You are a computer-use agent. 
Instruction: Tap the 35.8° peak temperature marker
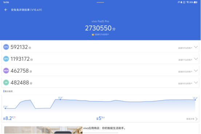pyautogui.click(x=60, y=99)
